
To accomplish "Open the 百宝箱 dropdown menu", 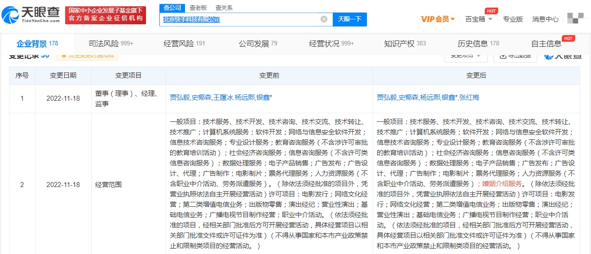I will tap(479, 19).
